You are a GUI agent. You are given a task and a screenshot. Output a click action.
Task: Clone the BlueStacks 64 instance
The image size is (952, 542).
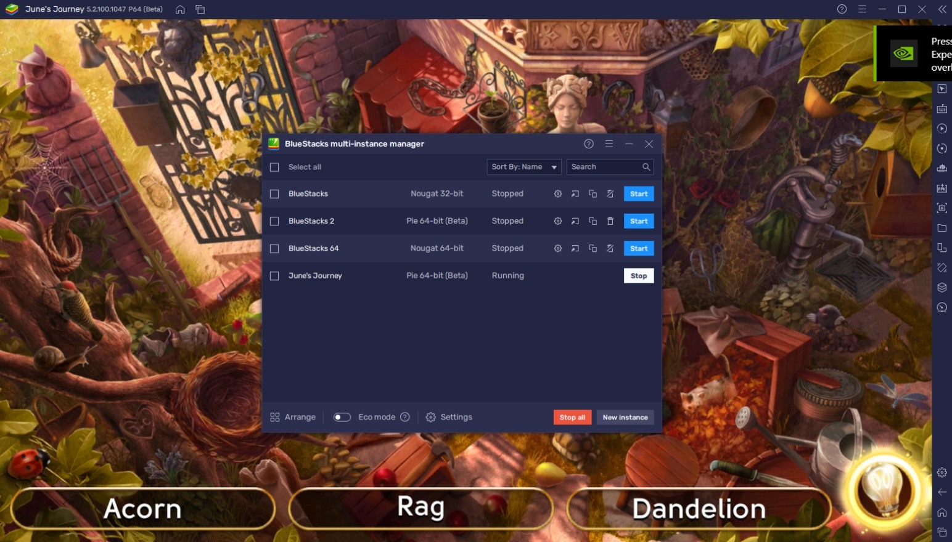[593, 248]
